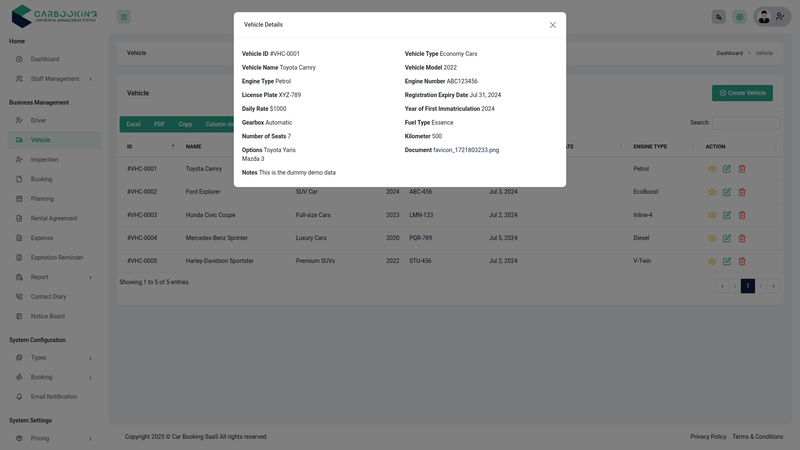Open the Inspection page from sidebar
800x450 pixels.
45,160
